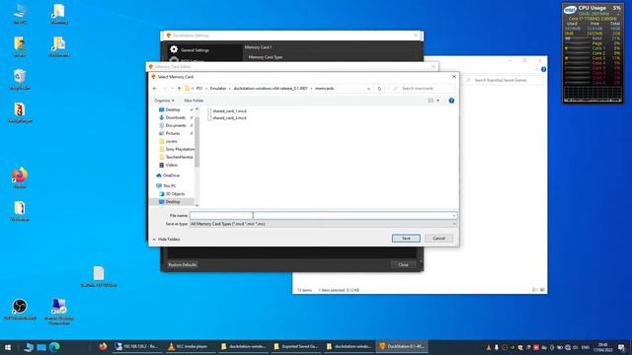Switch Explorer window to details view icon
This screenshot has height=355, width=632.
535,290
